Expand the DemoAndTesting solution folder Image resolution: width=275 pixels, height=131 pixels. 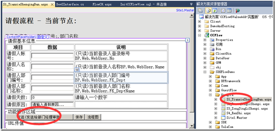(199, 26)
